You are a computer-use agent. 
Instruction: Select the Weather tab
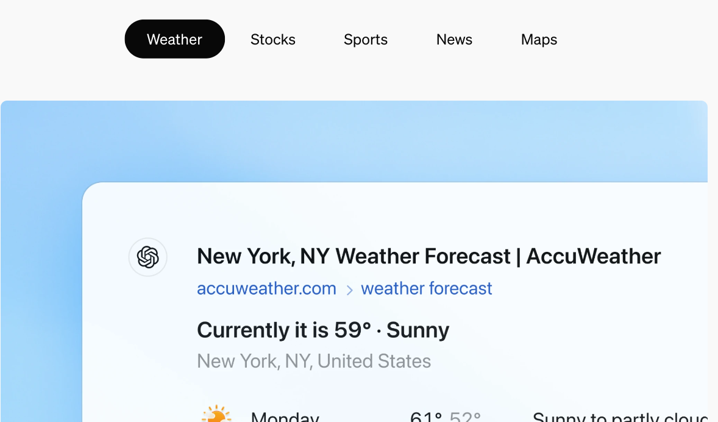coord(174,40)
